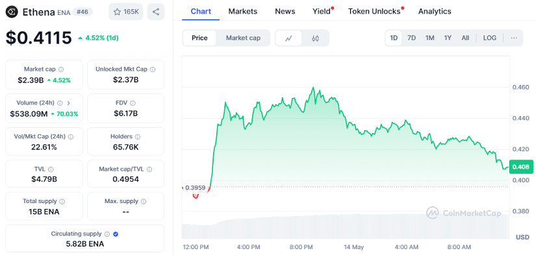Click the 70.03% volume change

click(x=64, y=114)
